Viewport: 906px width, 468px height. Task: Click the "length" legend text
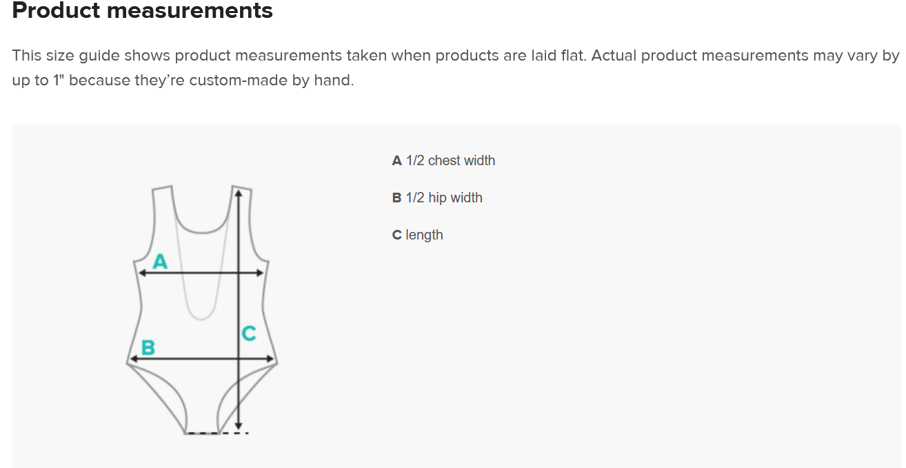pyautogui.click(x=424, y=235)
